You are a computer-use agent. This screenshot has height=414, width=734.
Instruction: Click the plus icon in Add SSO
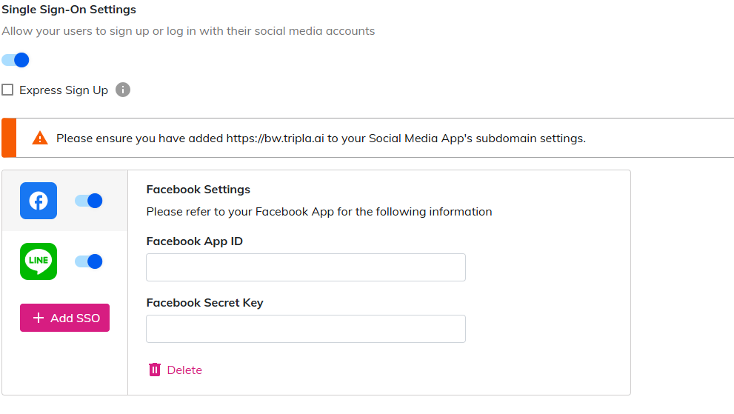[x=39, y=318]
